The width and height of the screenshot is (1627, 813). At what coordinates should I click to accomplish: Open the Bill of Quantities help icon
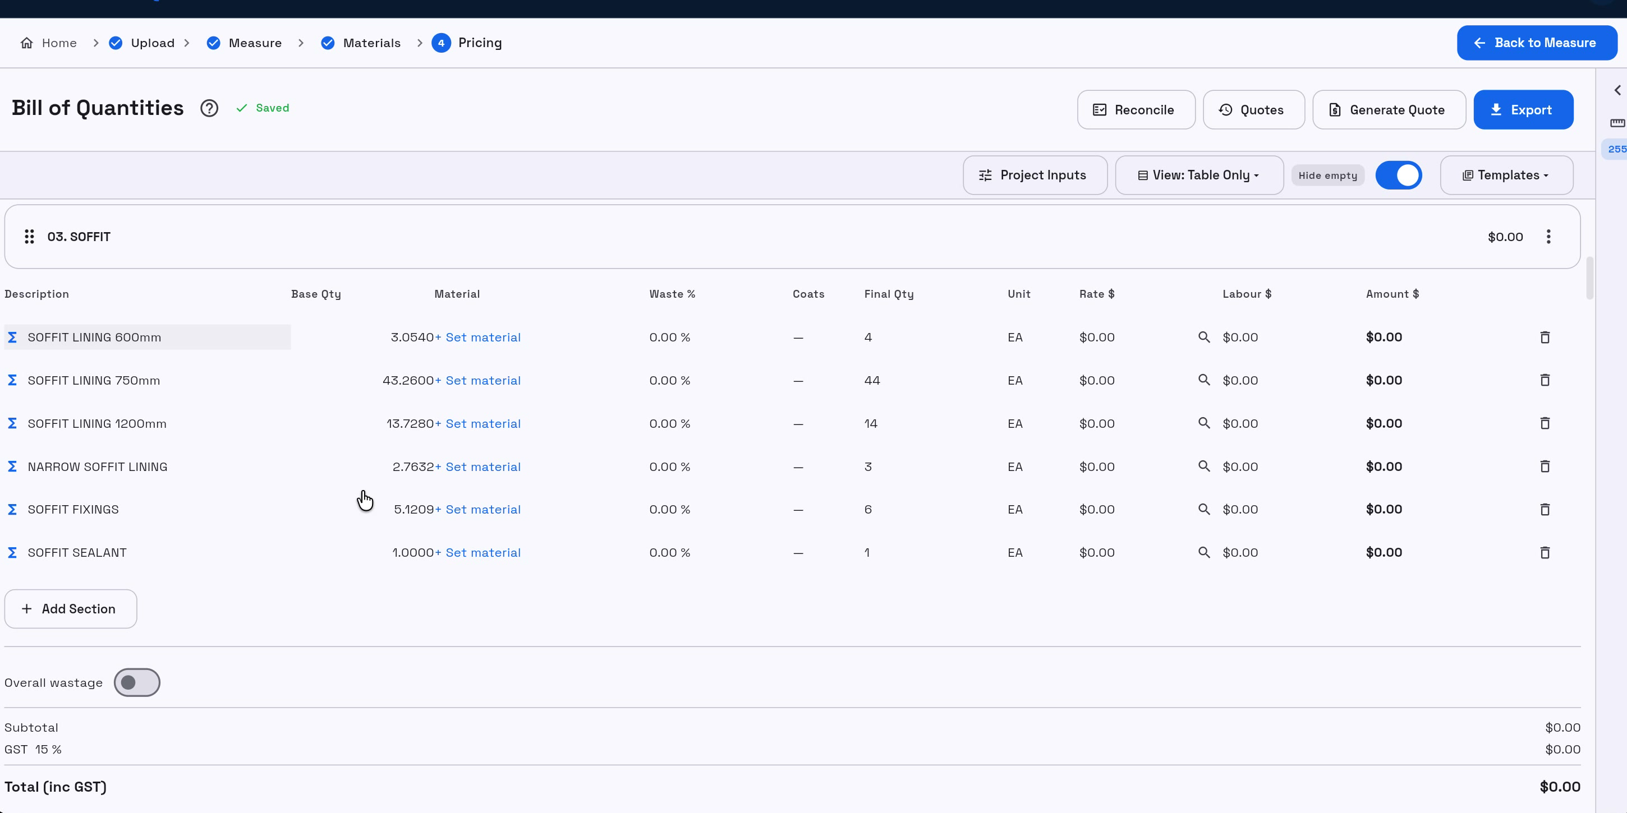(209, 109)
